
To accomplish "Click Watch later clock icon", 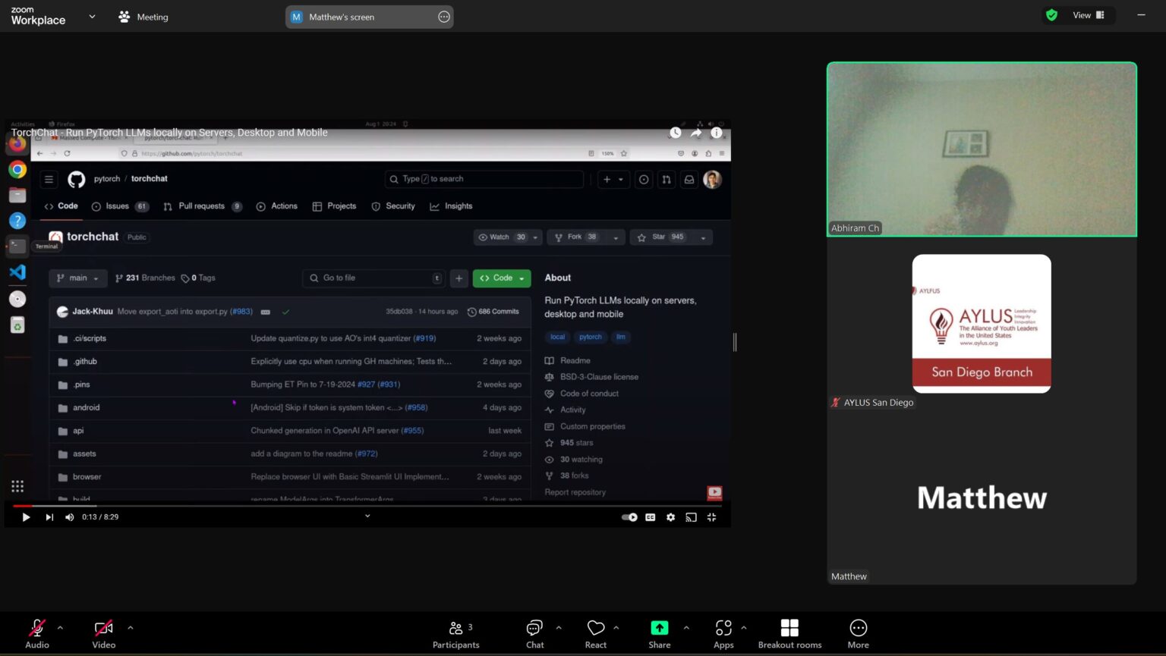I will coord(675,133).
